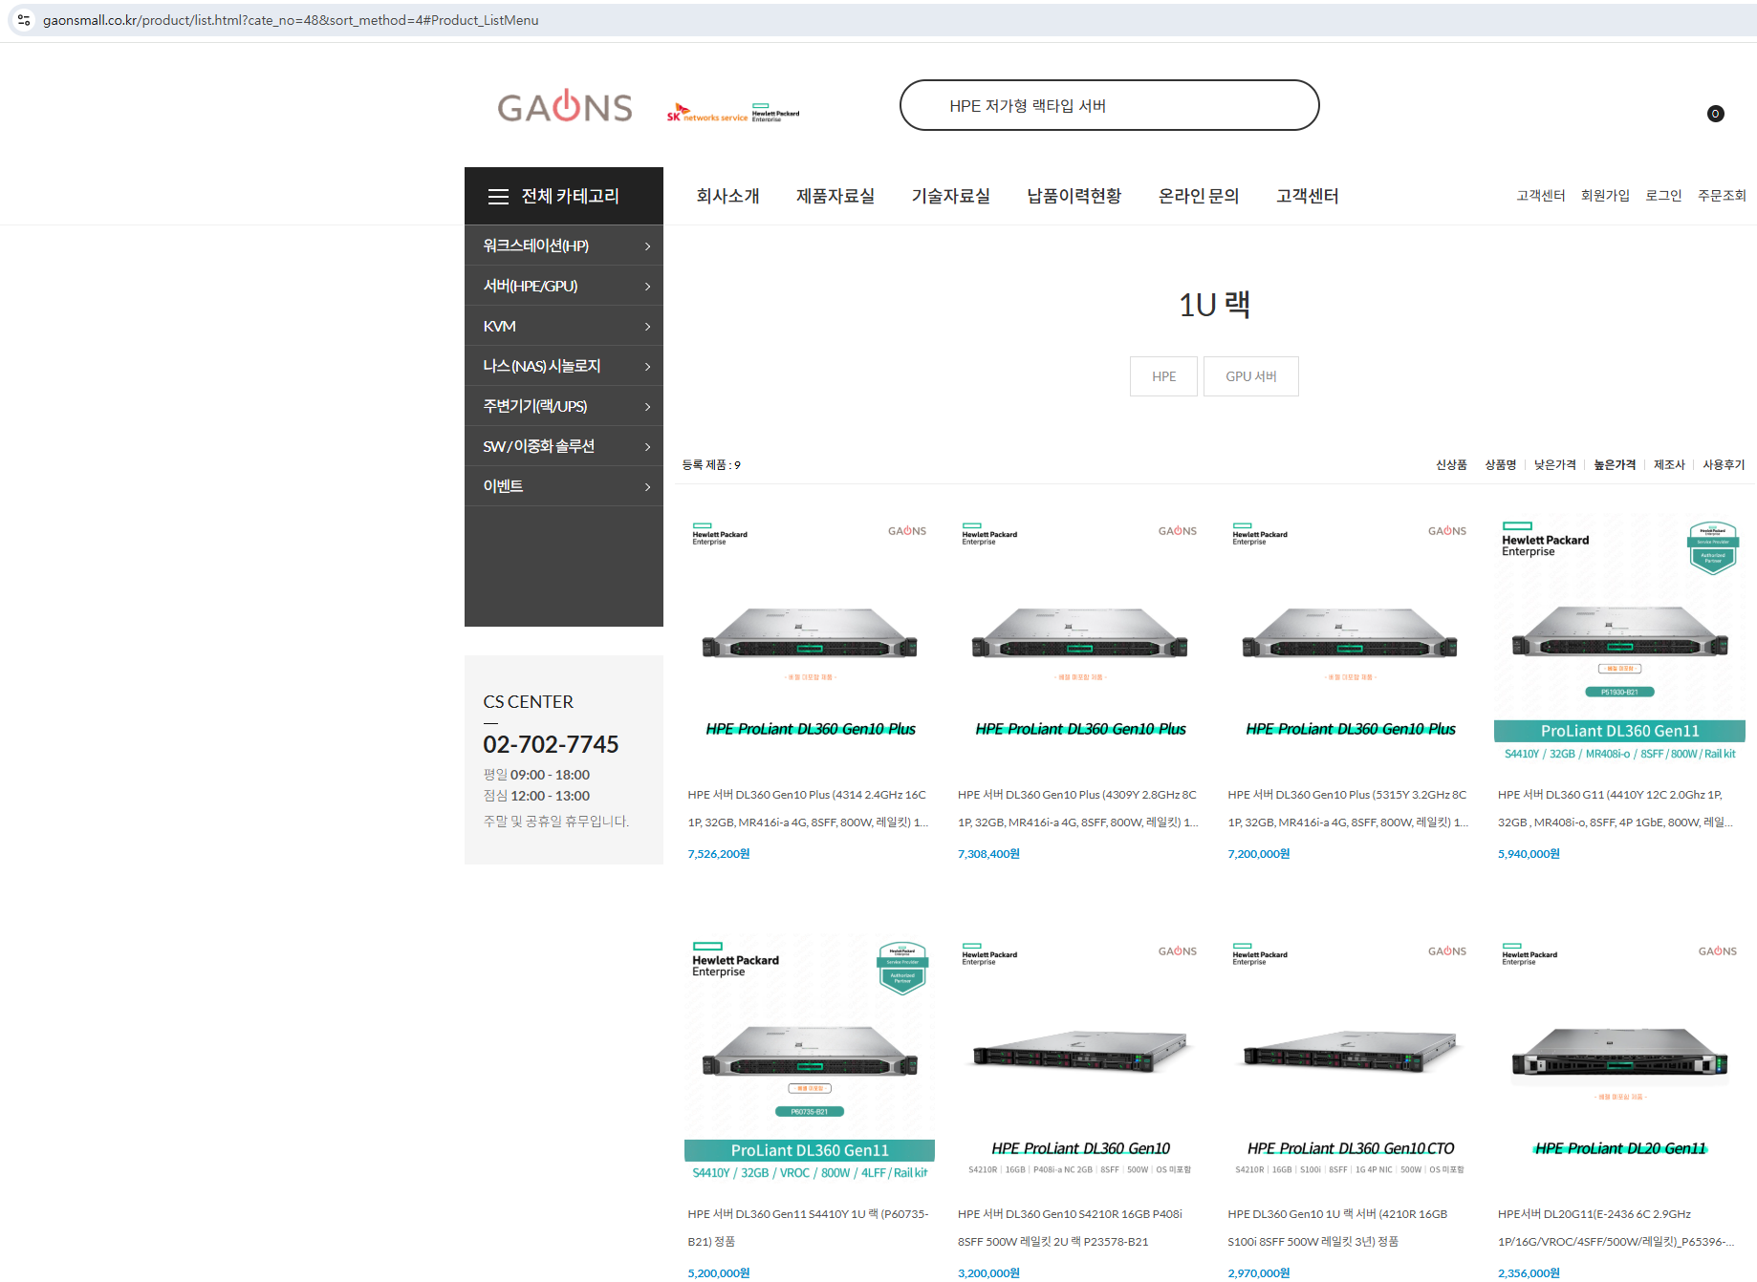Expand the SW/이중화 솔루션 category arrow
The height and width of the screenshot is (1282, 1757).
647,447
